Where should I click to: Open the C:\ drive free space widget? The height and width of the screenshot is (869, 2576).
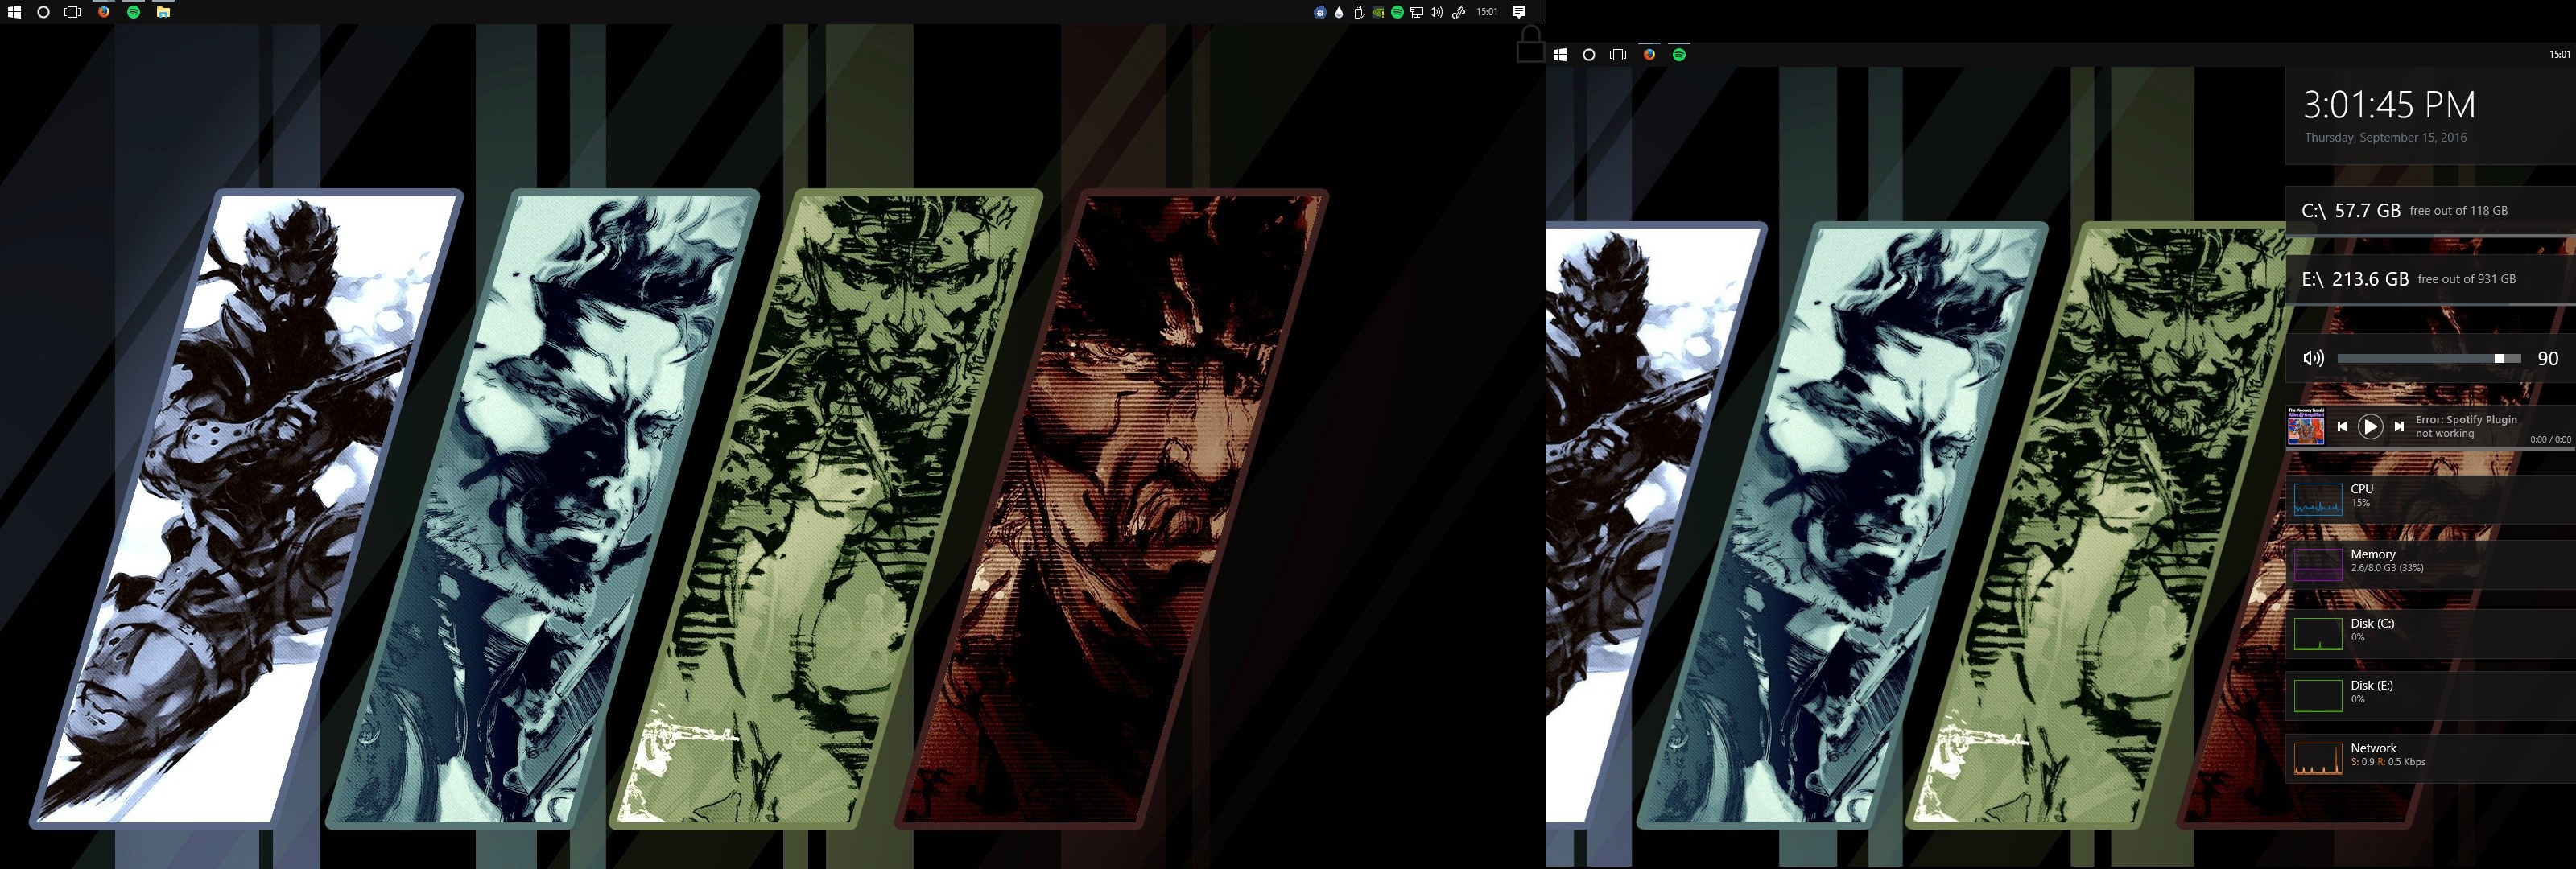(2431, 211)
